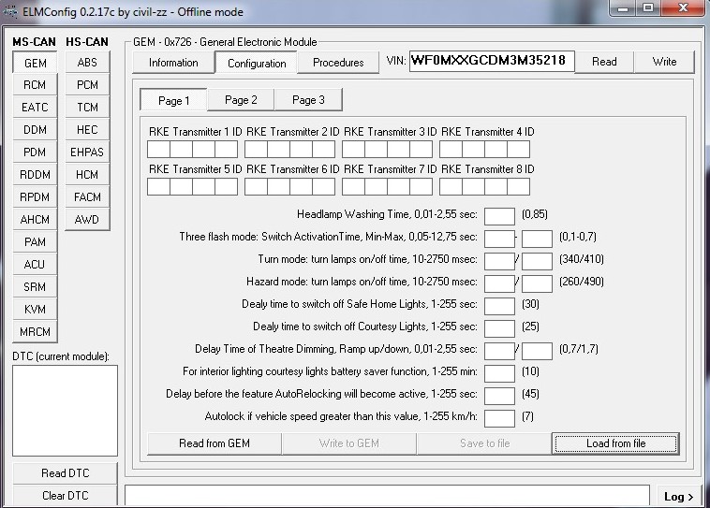The width and height of the screenshot is (710, 508).
Task: Expand the Log panel
Action: pos(679,497)
